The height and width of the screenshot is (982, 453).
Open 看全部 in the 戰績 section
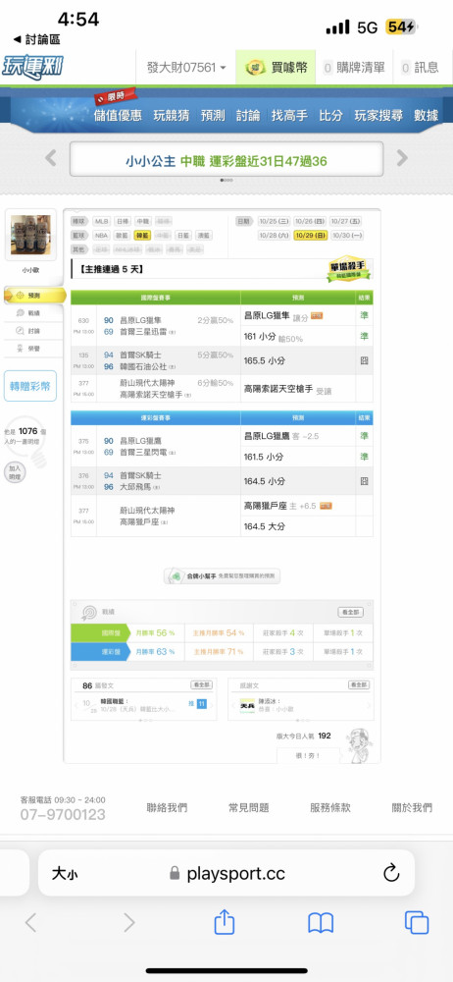point(350,612)
